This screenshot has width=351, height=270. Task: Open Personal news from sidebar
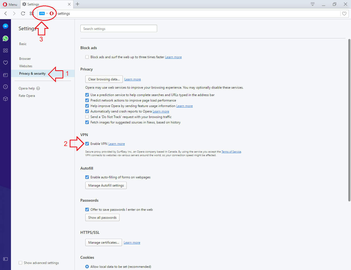pos(5,75)
